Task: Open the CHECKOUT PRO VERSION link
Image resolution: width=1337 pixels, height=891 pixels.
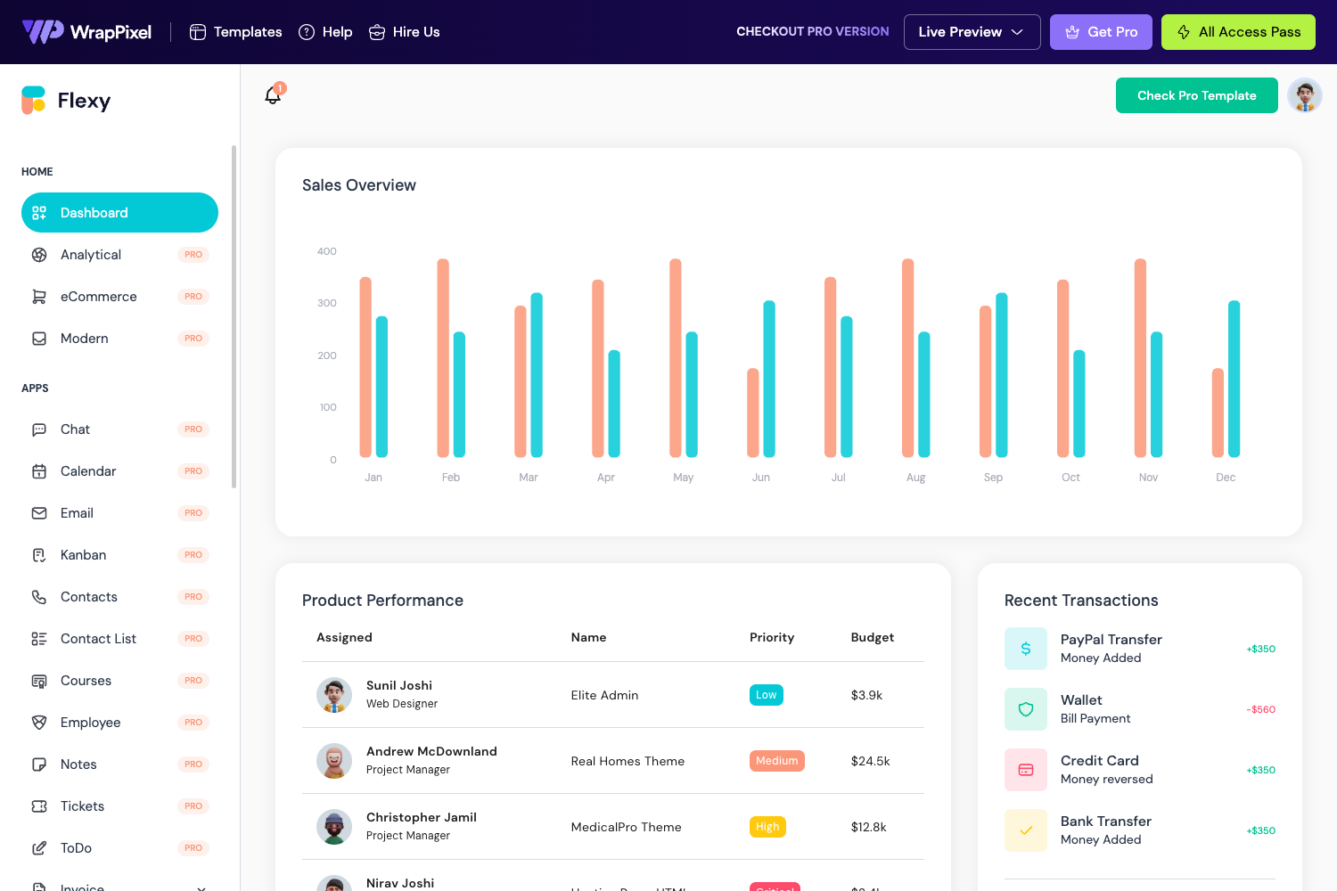Action: point(812,31)
